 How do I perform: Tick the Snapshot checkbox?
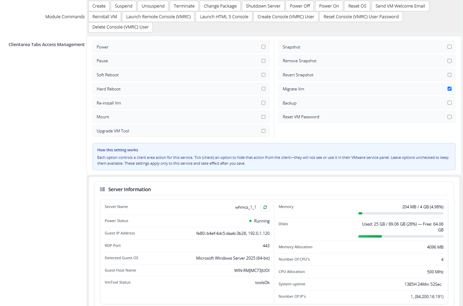click(449, 47)
